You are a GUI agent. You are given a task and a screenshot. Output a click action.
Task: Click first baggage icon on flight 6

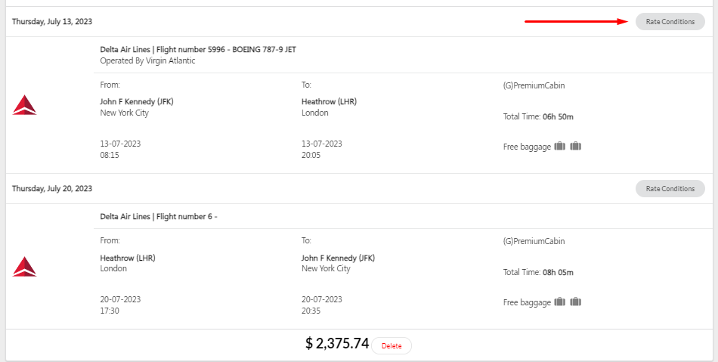click(x=559, y=302)
